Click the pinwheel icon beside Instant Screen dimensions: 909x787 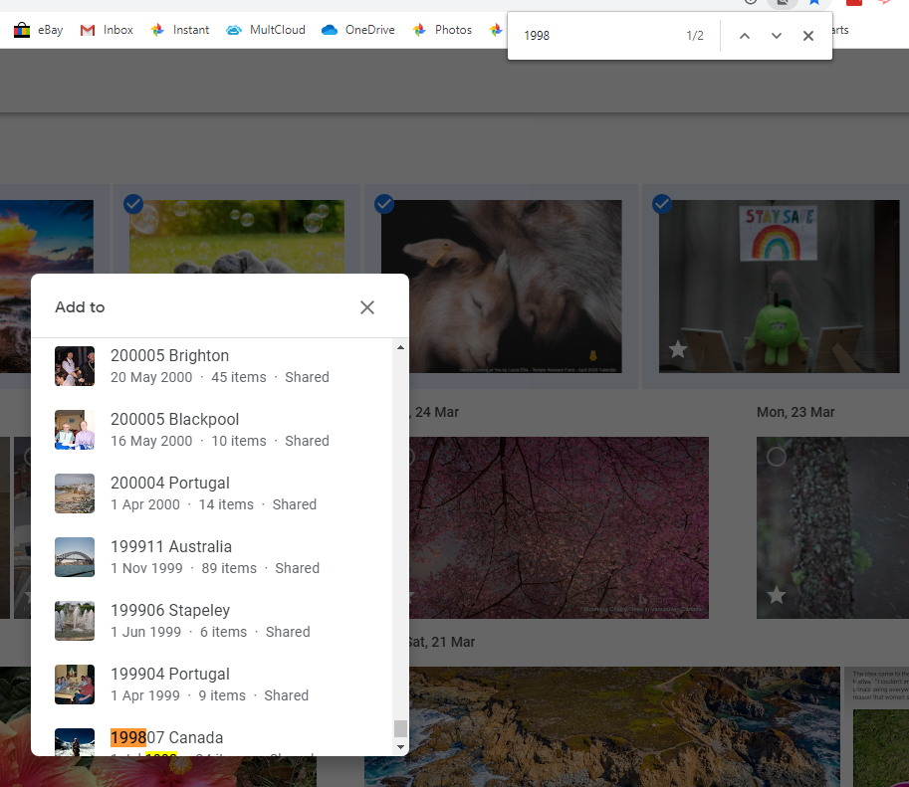point(157,30)
